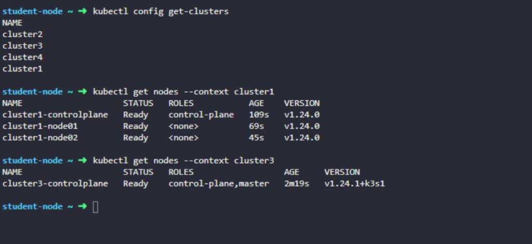Click the 2m19s age value
The height and width of the screenshot is (244, 532).
[297, 183]
